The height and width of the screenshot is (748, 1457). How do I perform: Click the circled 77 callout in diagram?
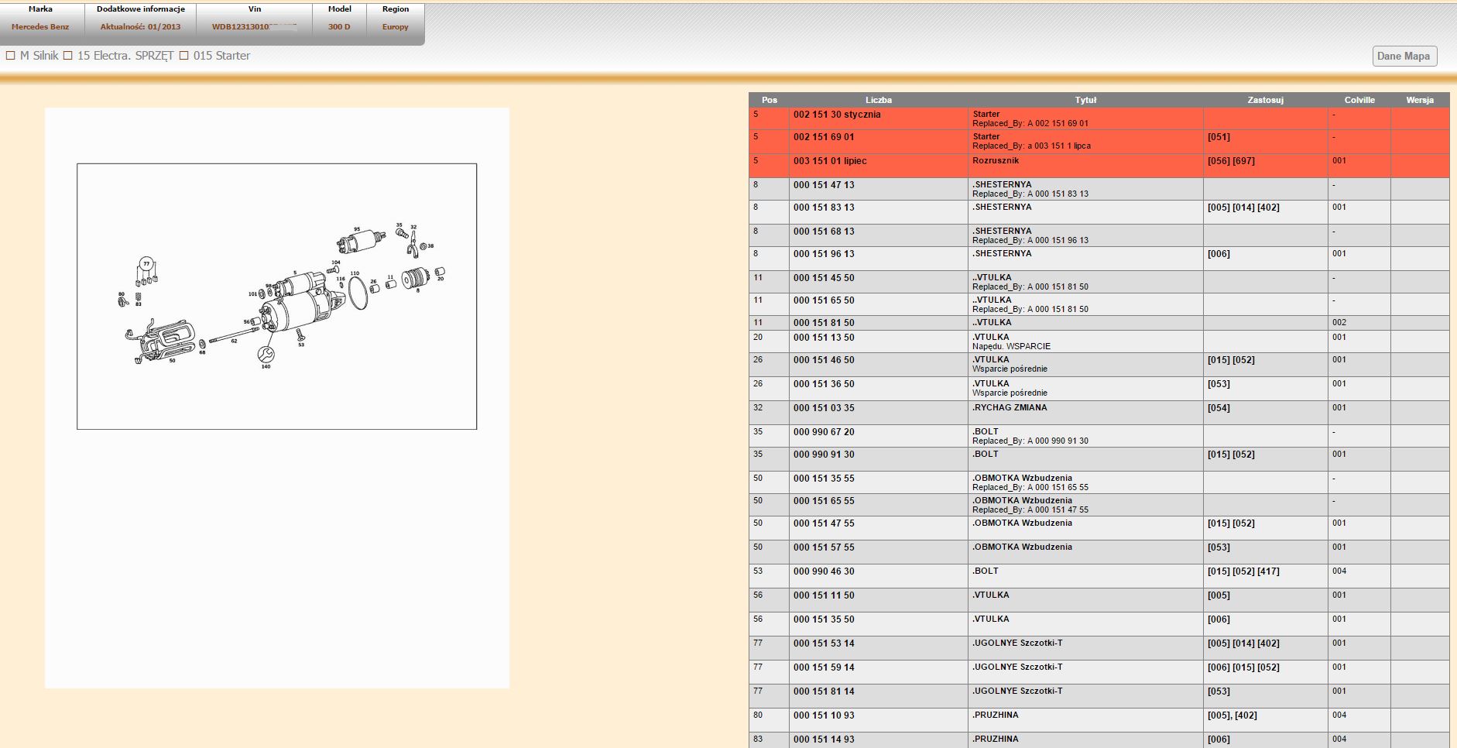click(x=146, y=264)
